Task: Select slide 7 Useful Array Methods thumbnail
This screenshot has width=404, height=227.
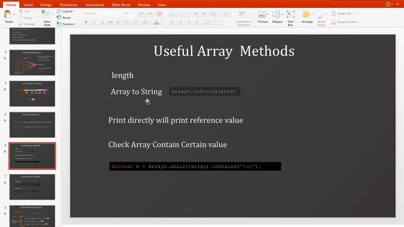Action: coord(32,187)
